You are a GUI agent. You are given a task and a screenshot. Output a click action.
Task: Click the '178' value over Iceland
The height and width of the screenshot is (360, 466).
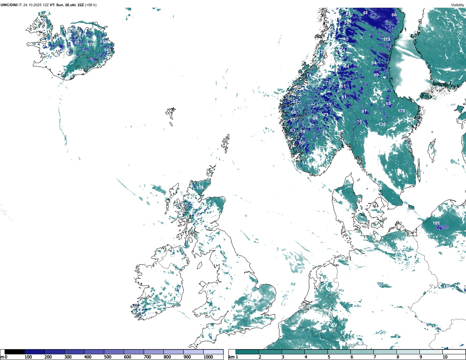(91, 45)
